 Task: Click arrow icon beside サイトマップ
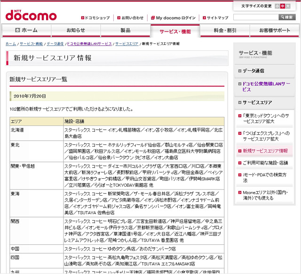(x=204, y=18)
